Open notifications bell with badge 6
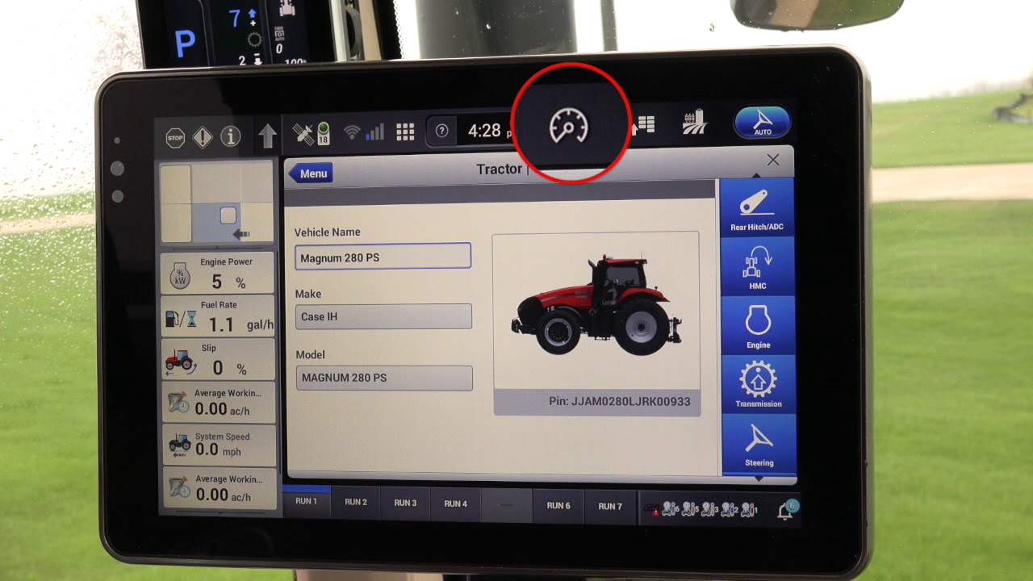 pos(786,511)
